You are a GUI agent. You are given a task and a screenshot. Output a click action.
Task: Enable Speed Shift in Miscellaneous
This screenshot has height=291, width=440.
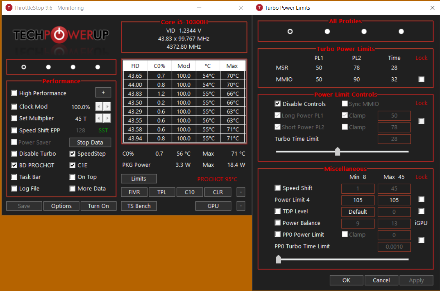278,188
